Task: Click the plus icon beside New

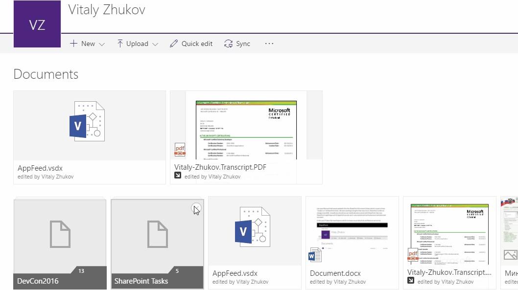Action: pos(73,44)
